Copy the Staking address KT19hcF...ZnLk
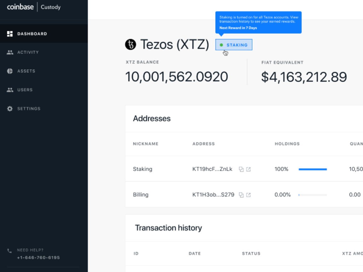The image size is (363, 272). [x=241, y=169]
